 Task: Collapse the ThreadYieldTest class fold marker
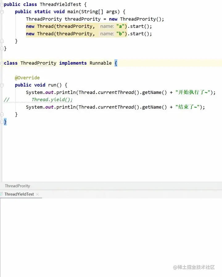[x=2, y=4]
